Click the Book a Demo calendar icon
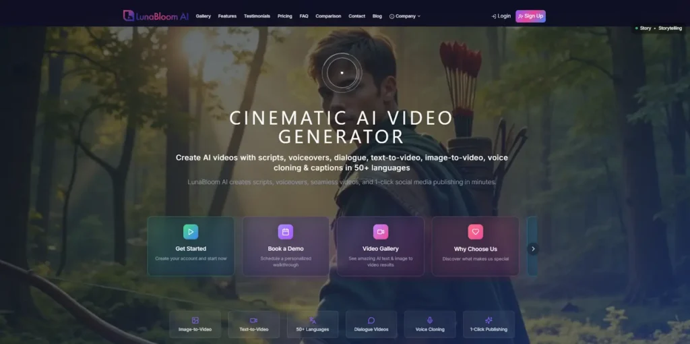The image size is (690, 344). click(286, 231)
